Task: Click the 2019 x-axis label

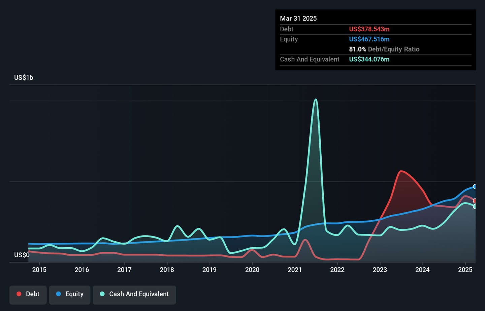Action: pos(209,270)
